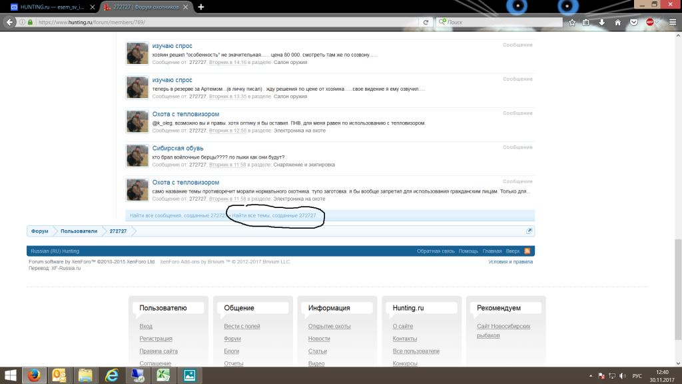Open breadcrumb quick navigation icon at right

coord(529,231)
